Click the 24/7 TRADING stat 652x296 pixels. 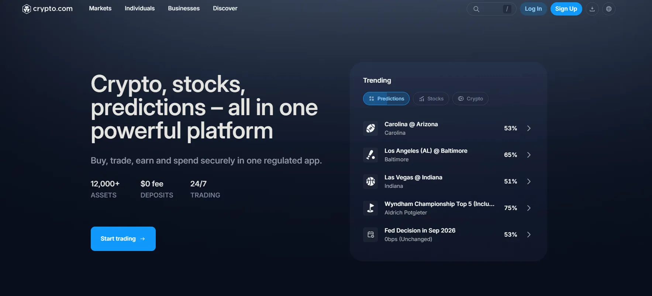tap(205, 189)
